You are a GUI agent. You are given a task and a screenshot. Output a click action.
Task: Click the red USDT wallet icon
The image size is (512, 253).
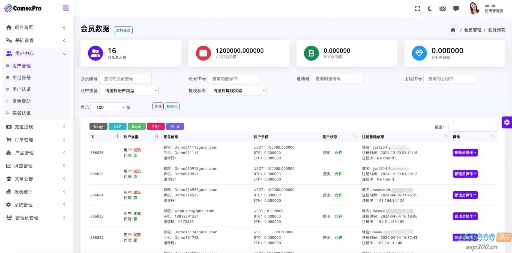pos(203,53)
